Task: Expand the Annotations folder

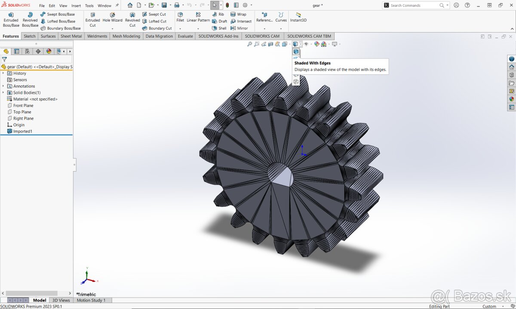Action: 3,86
